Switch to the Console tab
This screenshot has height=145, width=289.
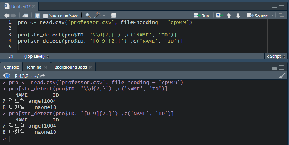pos(11,67)
